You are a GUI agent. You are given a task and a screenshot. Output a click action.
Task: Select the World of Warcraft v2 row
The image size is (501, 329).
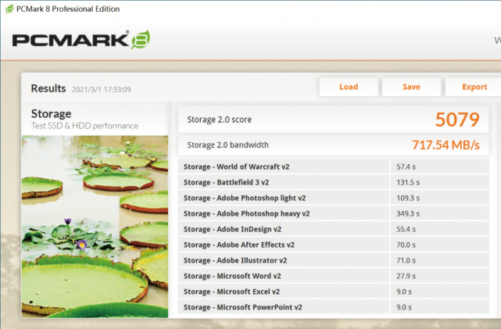[x=333, y=166]
